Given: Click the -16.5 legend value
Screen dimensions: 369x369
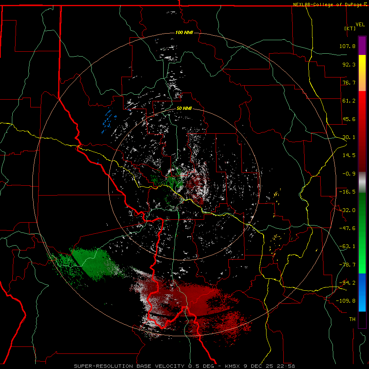Looking at the screenshot, I should (347, 192).
